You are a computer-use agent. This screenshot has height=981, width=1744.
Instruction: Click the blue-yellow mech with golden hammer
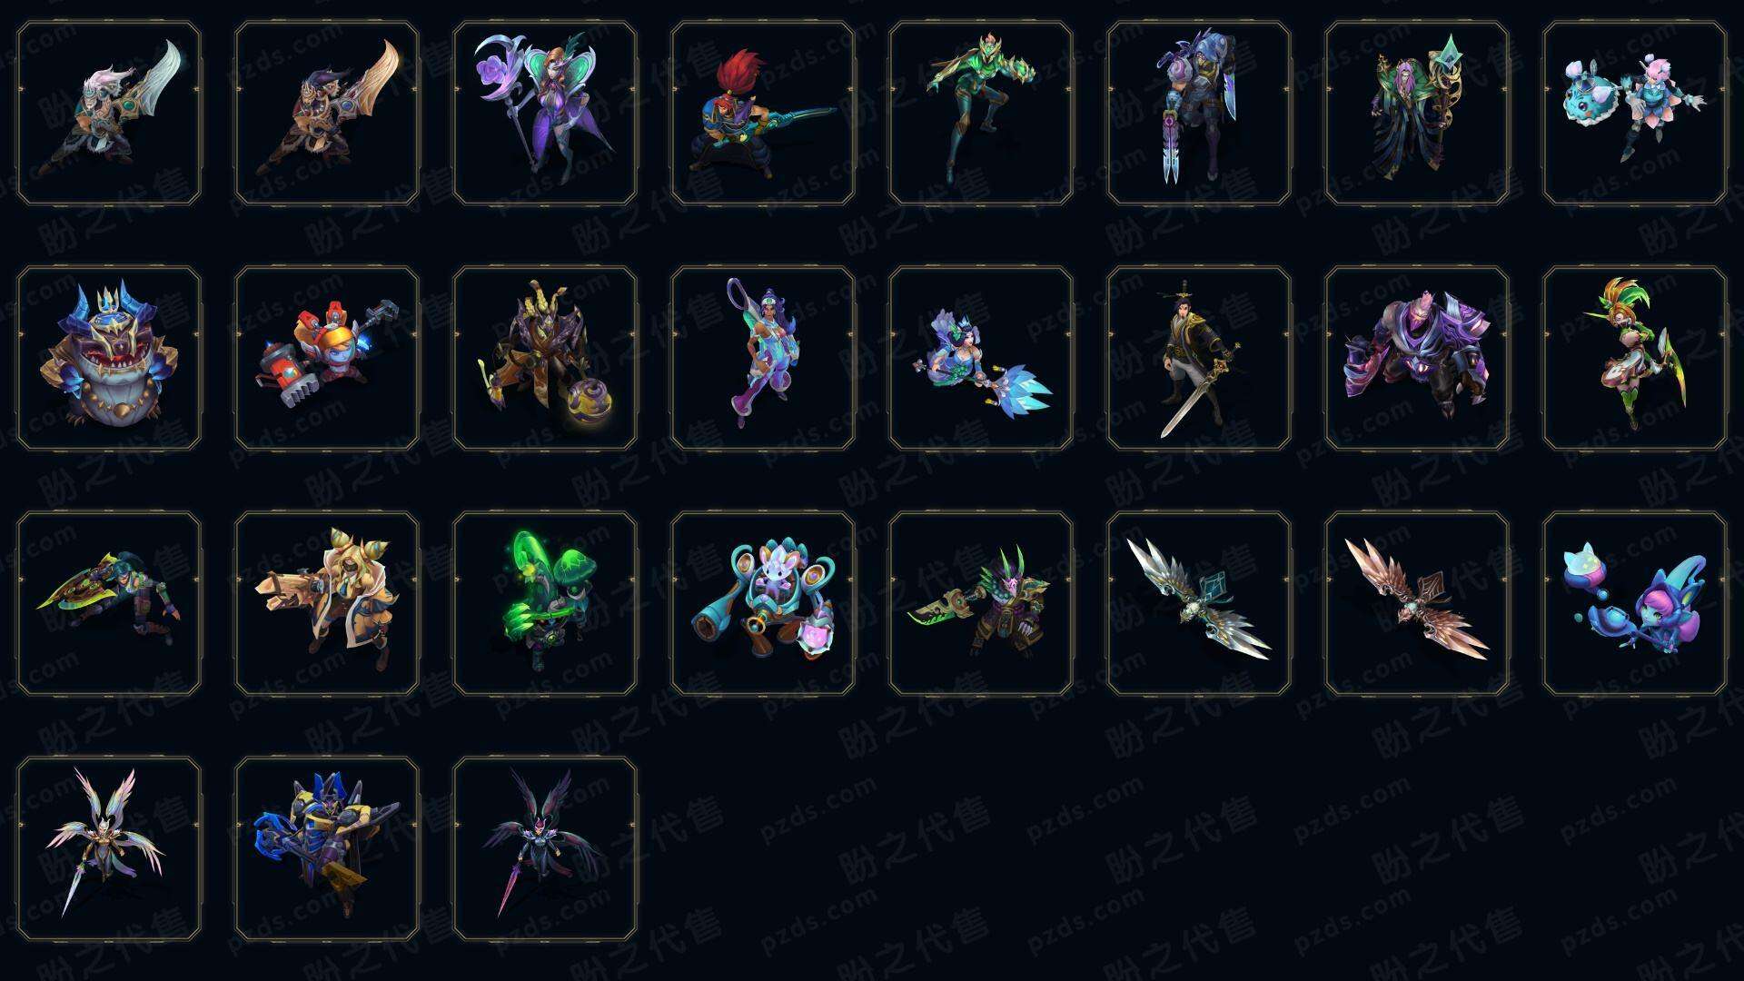point(327,848)
